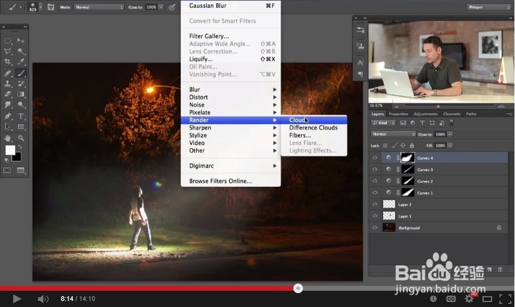Hide the Background layer
This screenshot has height=307, width=515.
coord(375,228)
